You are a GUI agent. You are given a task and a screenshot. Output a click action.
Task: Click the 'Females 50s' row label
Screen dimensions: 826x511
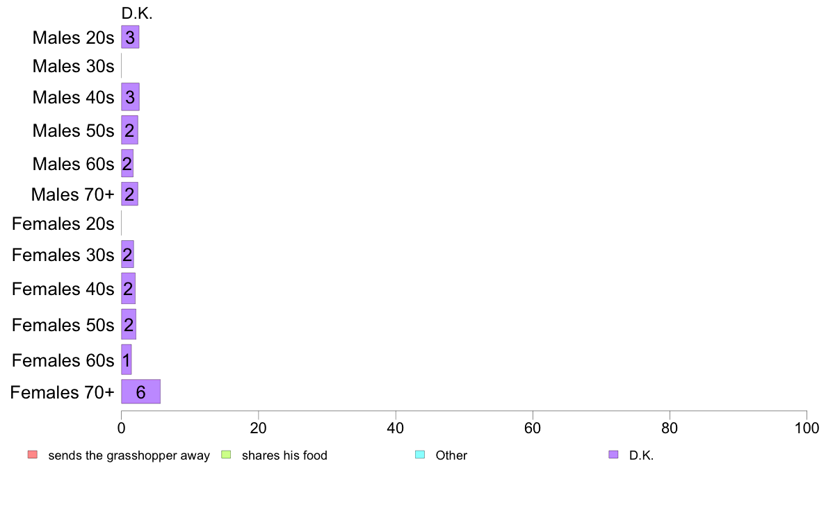tap(63, 325)
